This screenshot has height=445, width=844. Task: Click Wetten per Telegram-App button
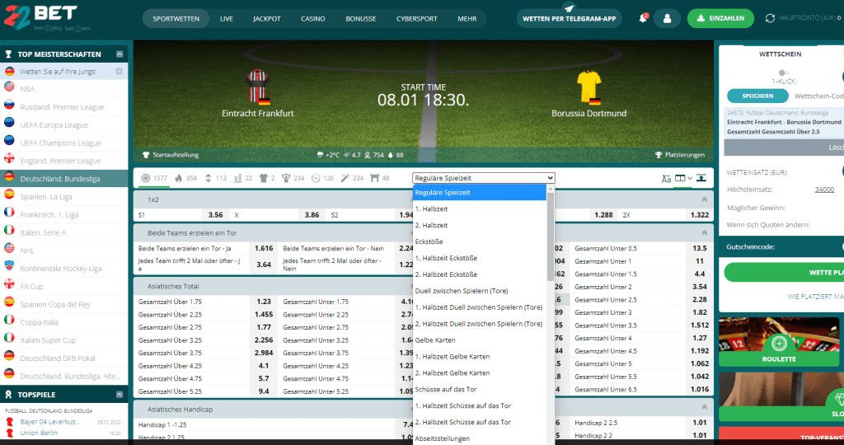tap(570, 18)
